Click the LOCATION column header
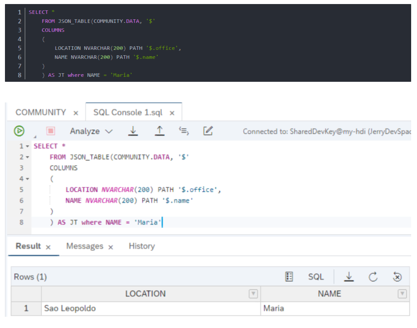 145,294
